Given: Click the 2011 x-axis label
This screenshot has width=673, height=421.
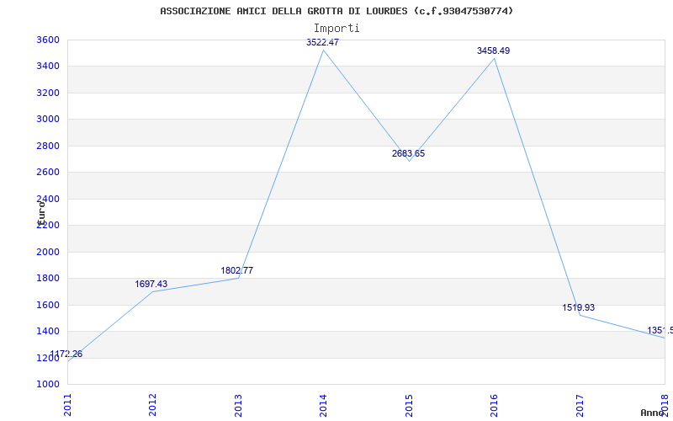Looking at the screenshot, I should pyautogui.click(x=67, y=406).
